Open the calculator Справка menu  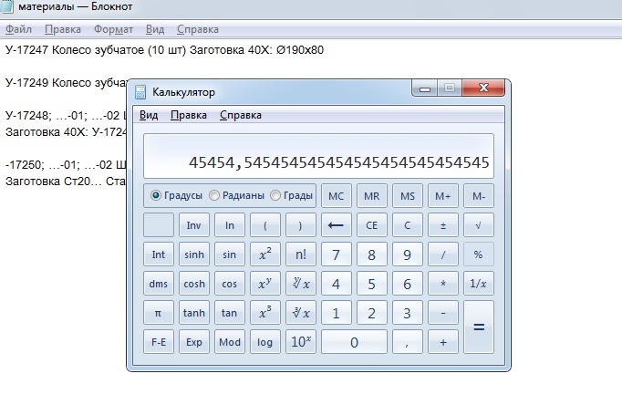tap(241, 115)
